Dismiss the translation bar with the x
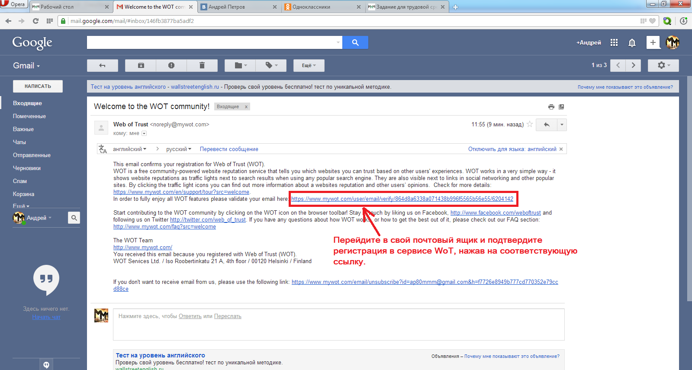692x370 pixels. (561, 149)
